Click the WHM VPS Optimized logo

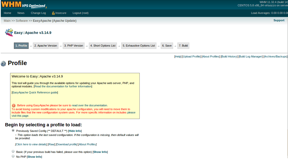[24, 5]
